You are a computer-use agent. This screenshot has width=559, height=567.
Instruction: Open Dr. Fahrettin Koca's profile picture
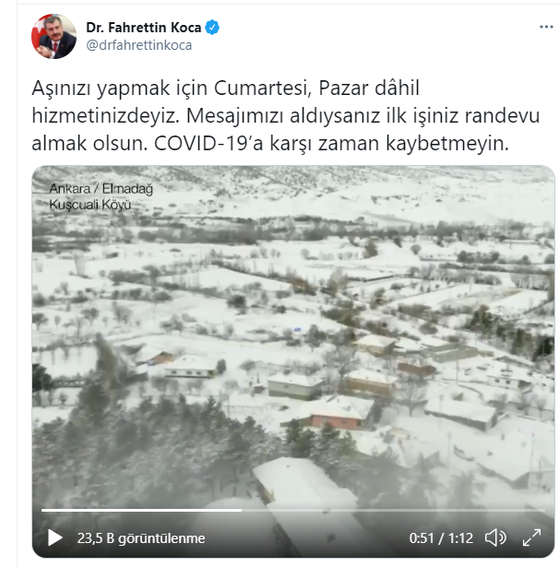coord(54,36)
